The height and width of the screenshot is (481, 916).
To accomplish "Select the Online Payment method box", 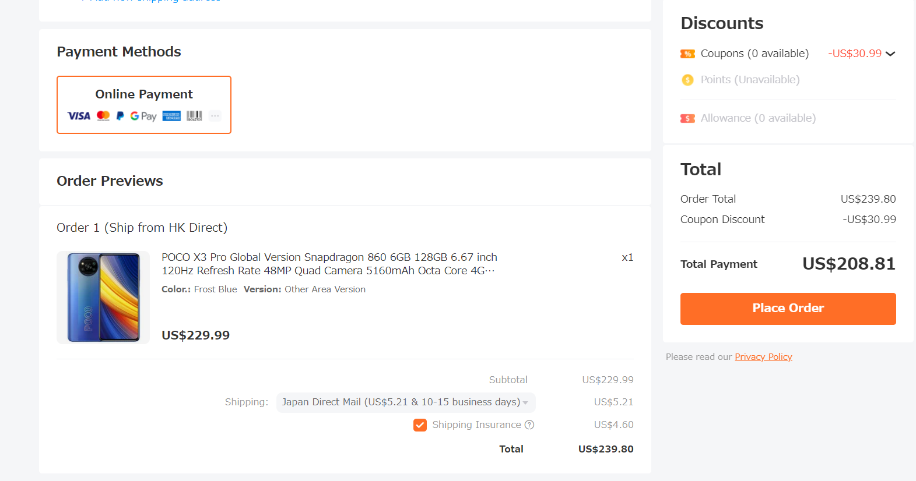I will click(144, 105).
